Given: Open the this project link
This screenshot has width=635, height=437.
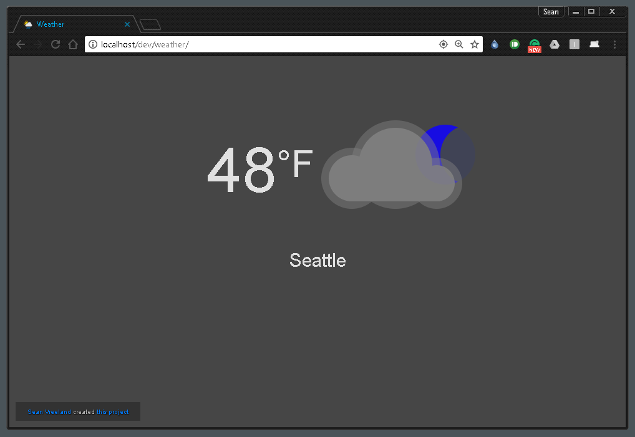Looking at the screenshot, I should 113,411.
